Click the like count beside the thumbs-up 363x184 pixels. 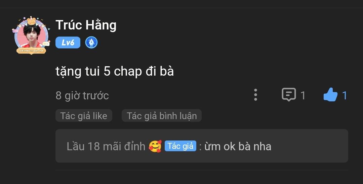[345, 95]
